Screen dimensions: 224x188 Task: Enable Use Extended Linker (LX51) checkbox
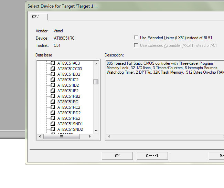[x=136, y=38]
